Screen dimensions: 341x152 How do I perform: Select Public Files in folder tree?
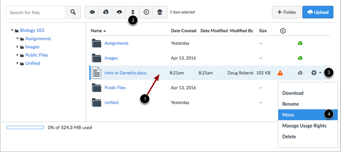click(37, 55)
